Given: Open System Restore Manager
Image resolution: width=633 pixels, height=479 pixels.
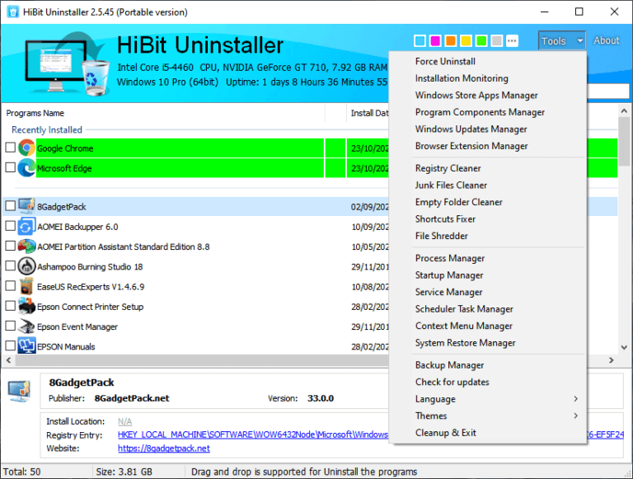Looking at the screenshot, I should click(x=466, y=343).
